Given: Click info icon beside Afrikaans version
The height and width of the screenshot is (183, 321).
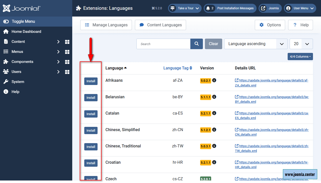Looking at the screenshot, I should pyautogui.click(x=214, y=80).
